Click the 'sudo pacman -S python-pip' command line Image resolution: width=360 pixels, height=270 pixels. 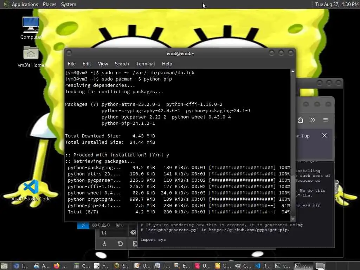[118, 79]
